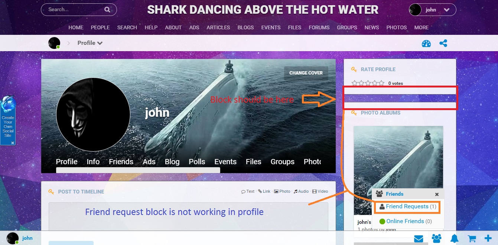The image size is (498, 245).
Task: Click the john username in bottom bar
Action: (x=27, y=238)
